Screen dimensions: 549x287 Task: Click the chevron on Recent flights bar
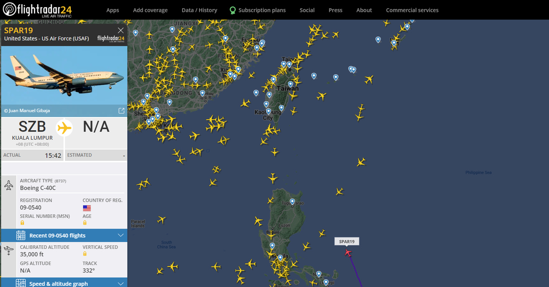[121, 235]
